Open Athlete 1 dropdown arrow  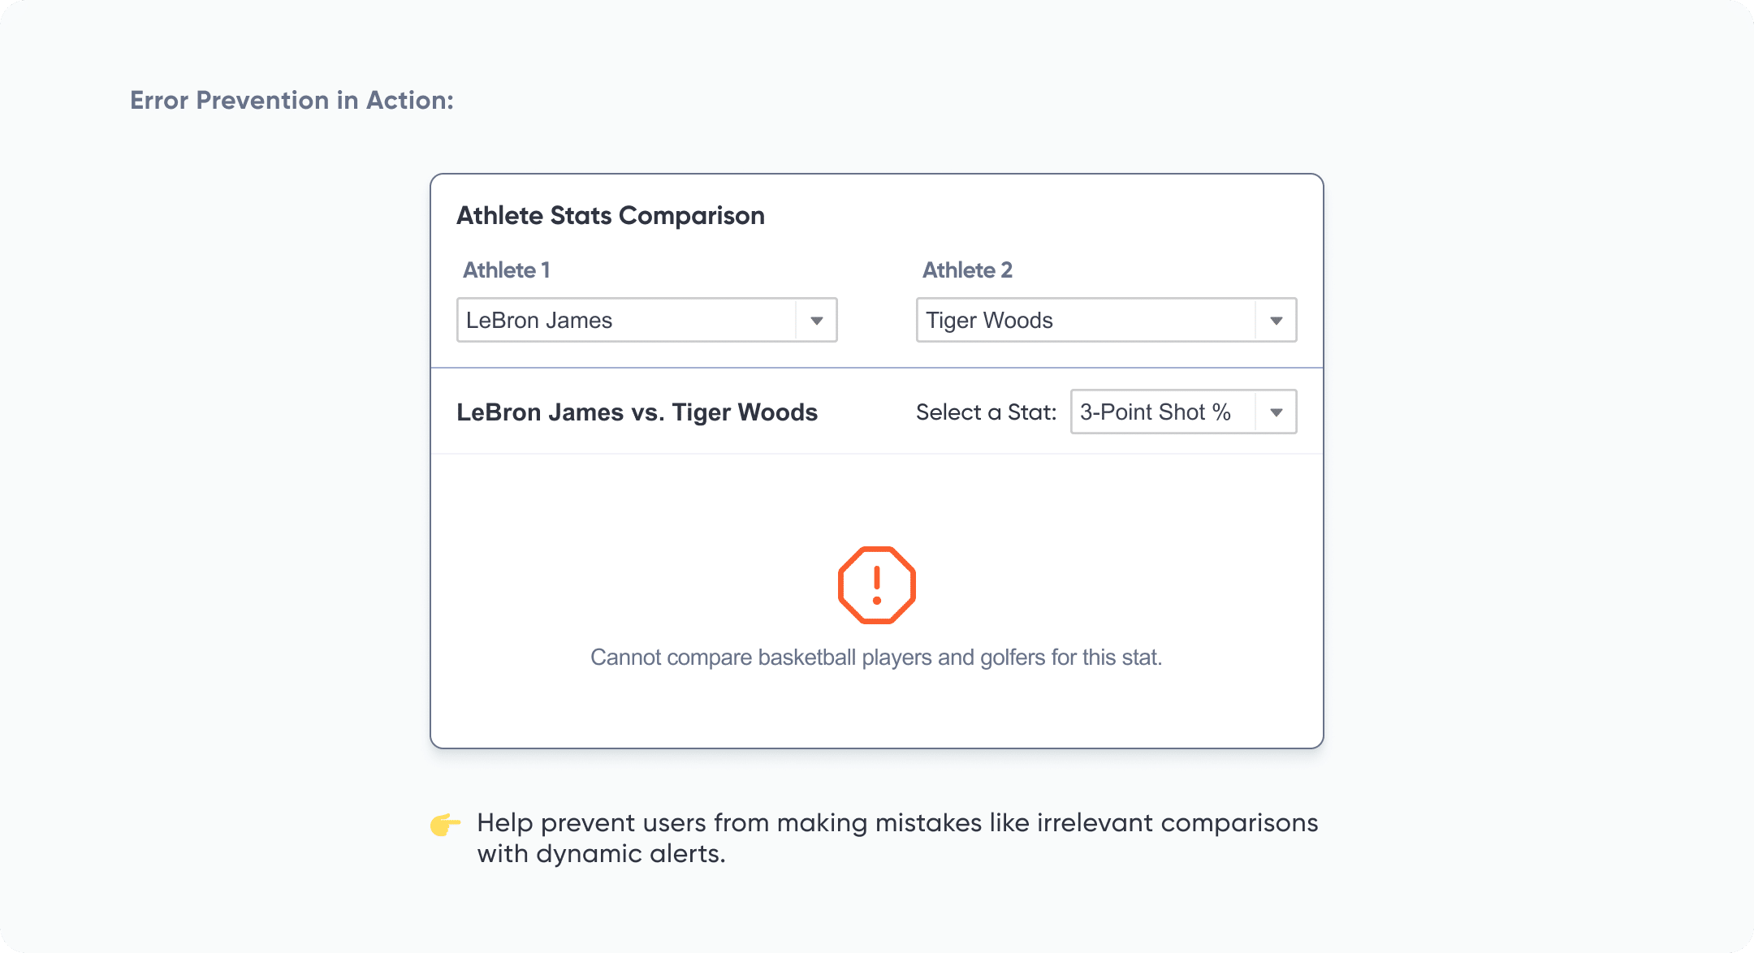pyautogui.click(x=816, y=321)
